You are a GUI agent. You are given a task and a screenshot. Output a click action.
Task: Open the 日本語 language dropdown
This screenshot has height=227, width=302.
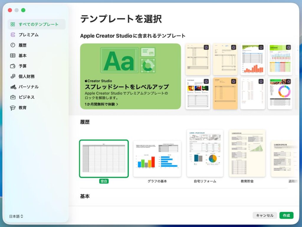[x=16, y=216]
